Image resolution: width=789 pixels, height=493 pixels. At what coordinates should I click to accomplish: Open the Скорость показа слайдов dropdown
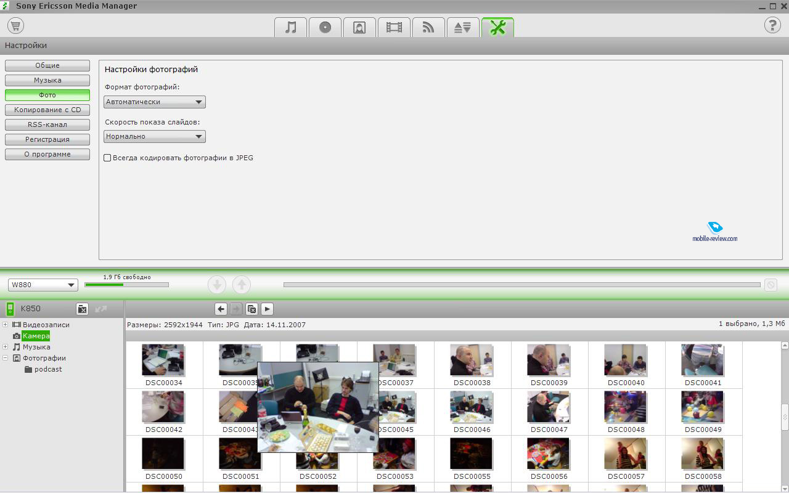pyautogui.click(x=155, y=136)
